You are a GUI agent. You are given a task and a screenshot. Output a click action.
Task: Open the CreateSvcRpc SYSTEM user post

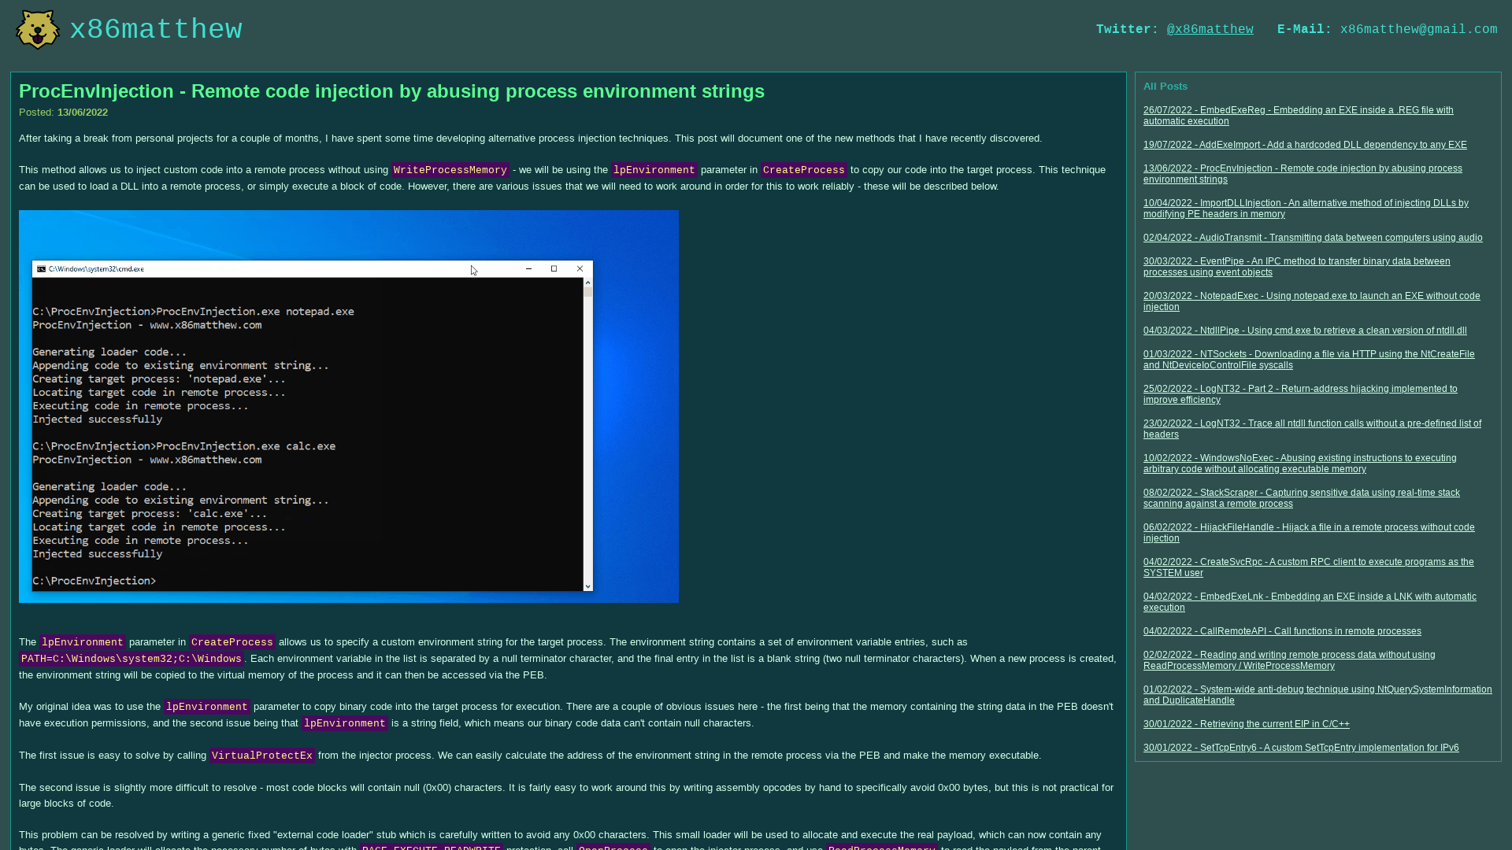[x=1308, y=567]
